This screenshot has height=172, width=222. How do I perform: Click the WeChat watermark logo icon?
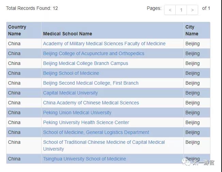point(186,162)
